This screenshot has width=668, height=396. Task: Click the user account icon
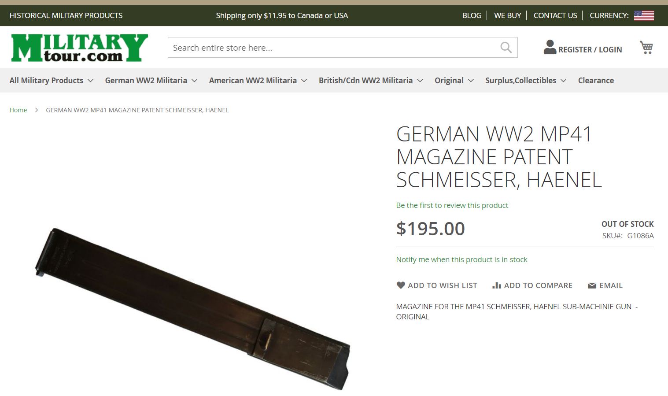coord(550,47)
